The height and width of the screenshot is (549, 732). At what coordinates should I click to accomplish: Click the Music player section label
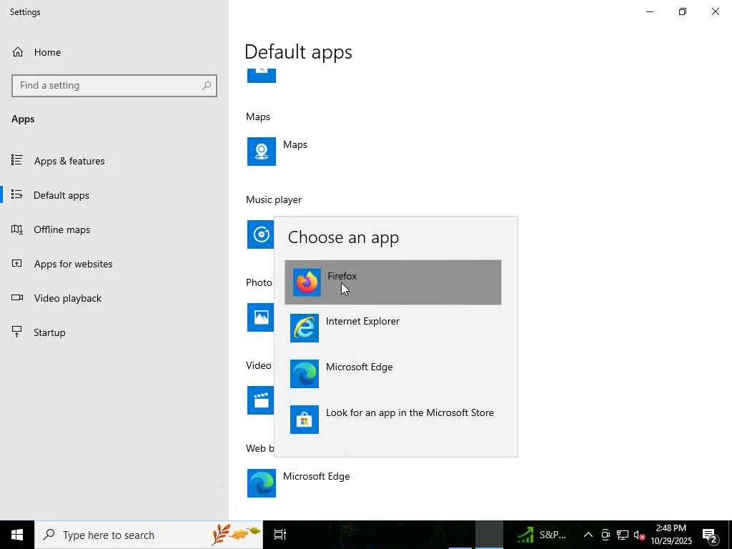pos(274,200)
